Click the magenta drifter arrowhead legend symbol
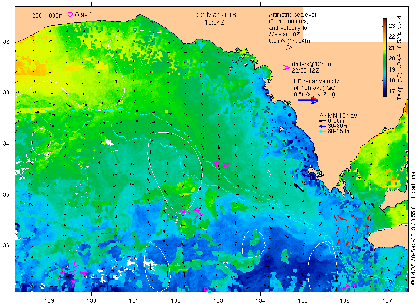Screen dimensions: 419x307 point(286,67)
